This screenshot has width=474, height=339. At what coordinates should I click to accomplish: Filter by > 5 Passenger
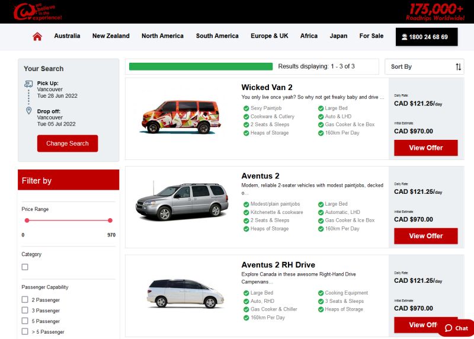pos(25,331)
